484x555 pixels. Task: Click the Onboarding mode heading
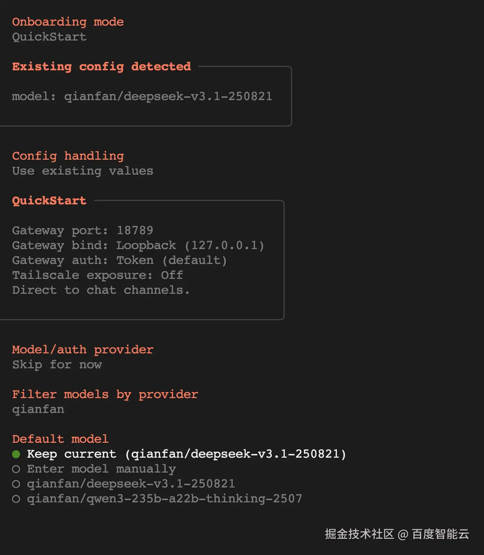pos(68,22)
